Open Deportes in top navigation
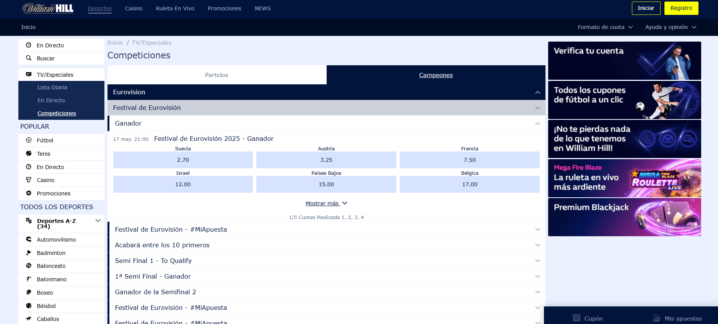 coord(99,8)
